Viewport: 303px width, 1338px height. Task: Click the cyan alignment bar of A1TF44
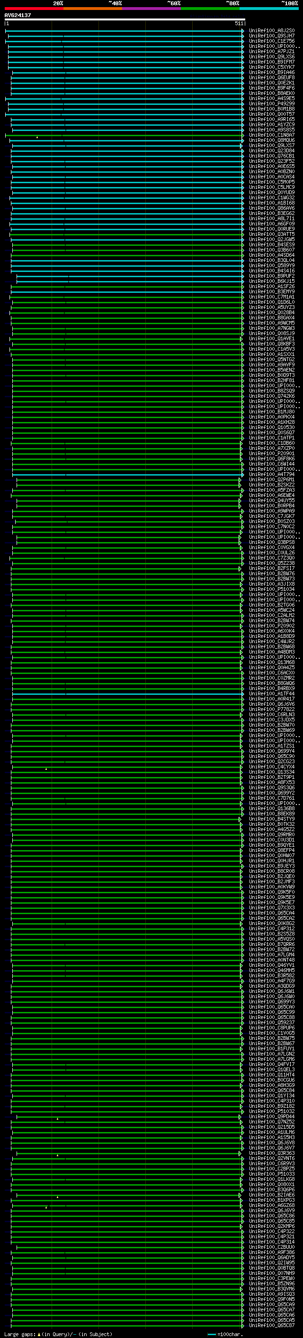click(x=128, y=694)
